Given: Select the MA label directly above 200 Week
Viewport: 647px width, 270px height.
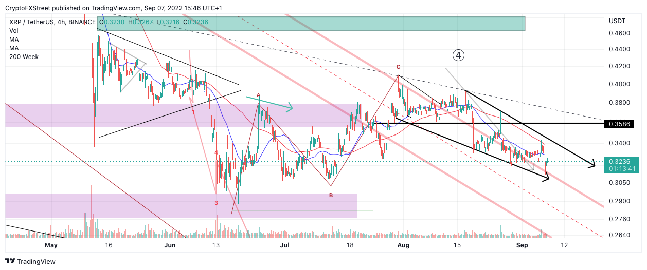Looking at the screenshot, I should [x=14, y=48].
